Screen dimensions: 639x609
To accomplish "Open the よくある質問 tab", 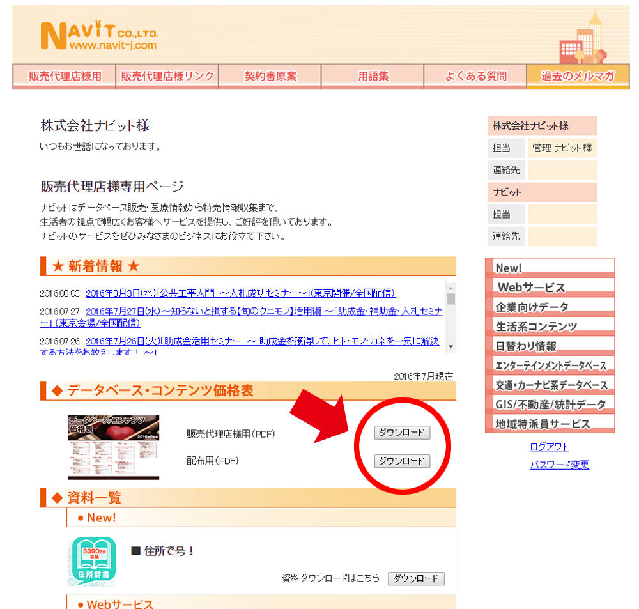I will tap(475, 76).
